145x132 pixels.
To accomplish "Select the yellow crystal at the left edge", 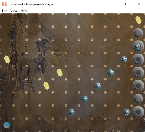I will [7, 59].
